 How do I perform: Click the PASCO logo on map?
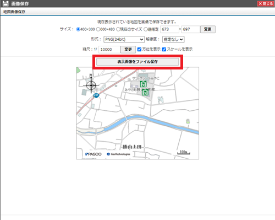tap(94, 154)
